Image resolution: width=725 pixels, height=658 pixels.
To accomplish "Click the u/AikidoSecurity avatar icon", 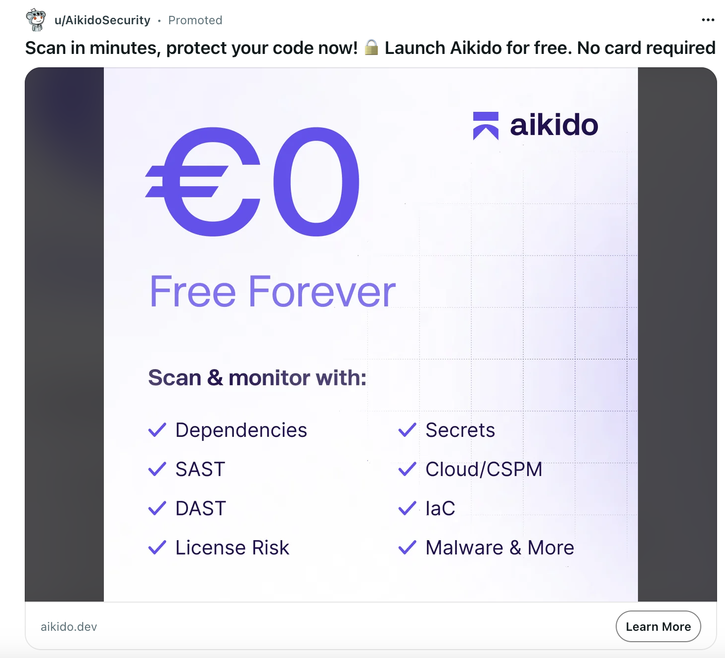I will 35,19.
